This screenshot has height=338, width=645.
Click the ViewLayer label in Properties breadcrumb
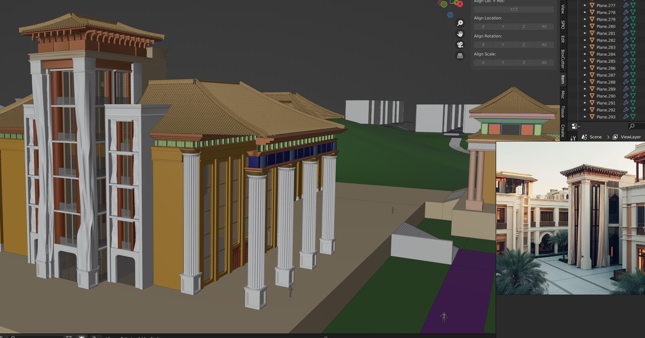coord(631,137)
